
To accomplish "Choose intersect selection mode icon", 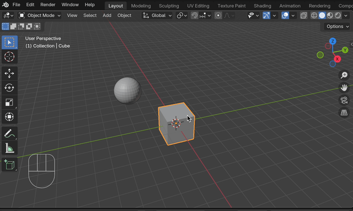I will (x=37, y=26).
